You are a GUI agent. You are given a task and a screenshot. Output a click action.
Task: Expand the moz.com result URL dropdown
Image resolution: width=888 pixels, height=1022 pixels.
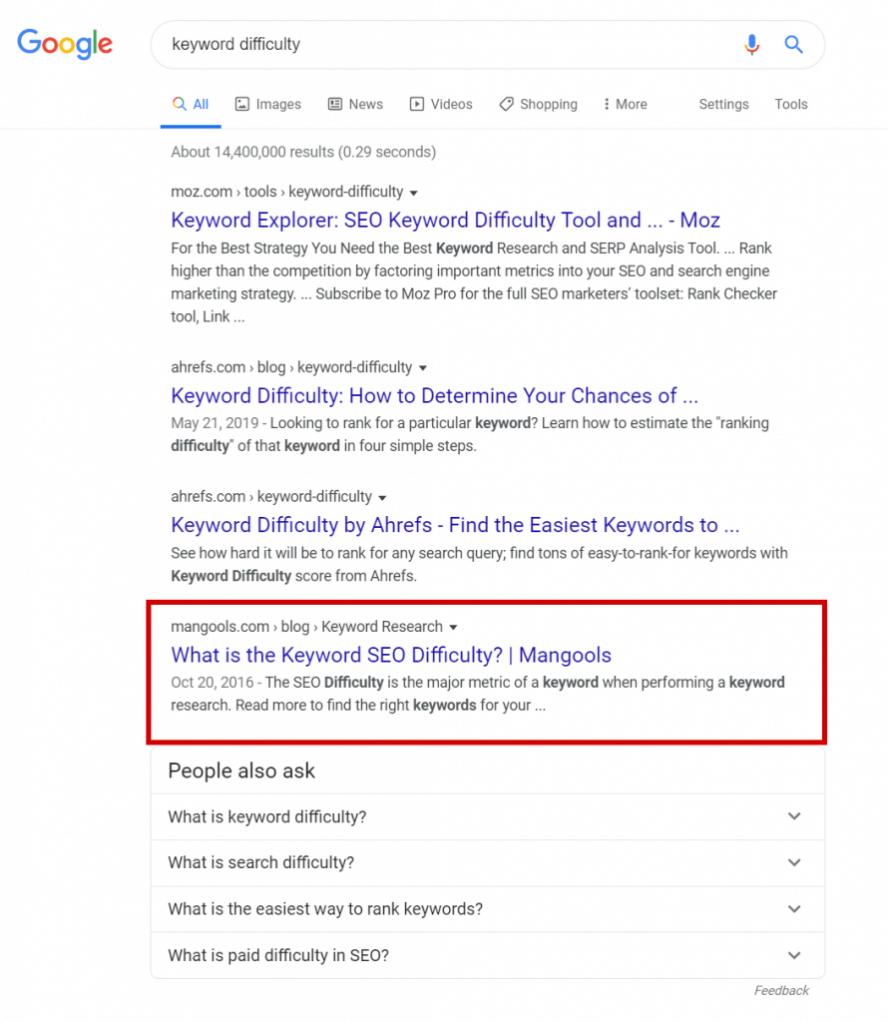[413, 192]
